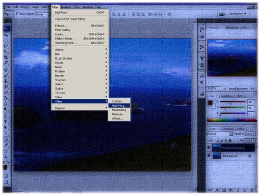Select the Paint Bucket tool
The image size is (260, 195).
point(6,98)
